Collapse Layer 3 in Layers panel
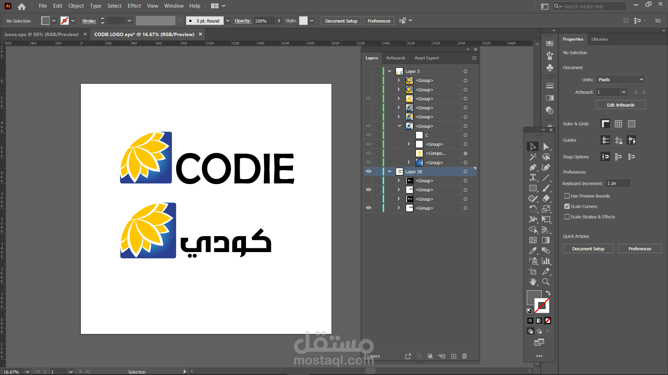Screen dimensions: 668x375 (x=389, y=71)
